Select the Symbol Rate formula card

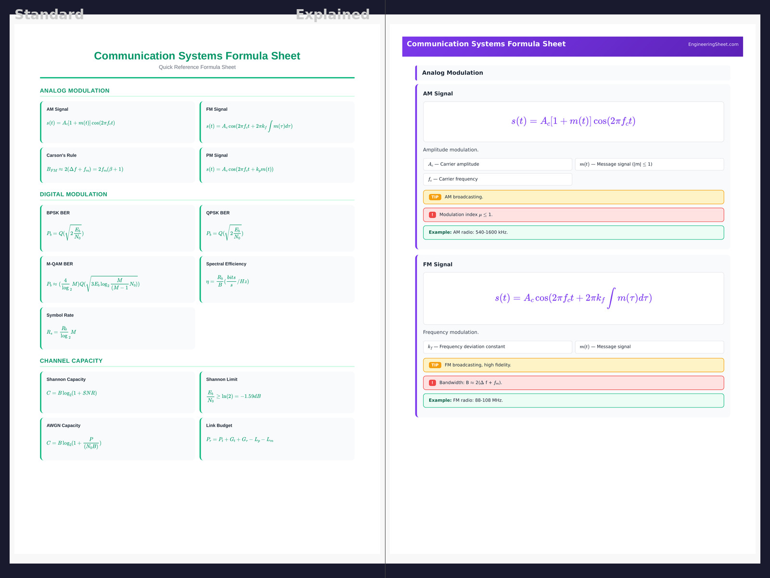118,328
